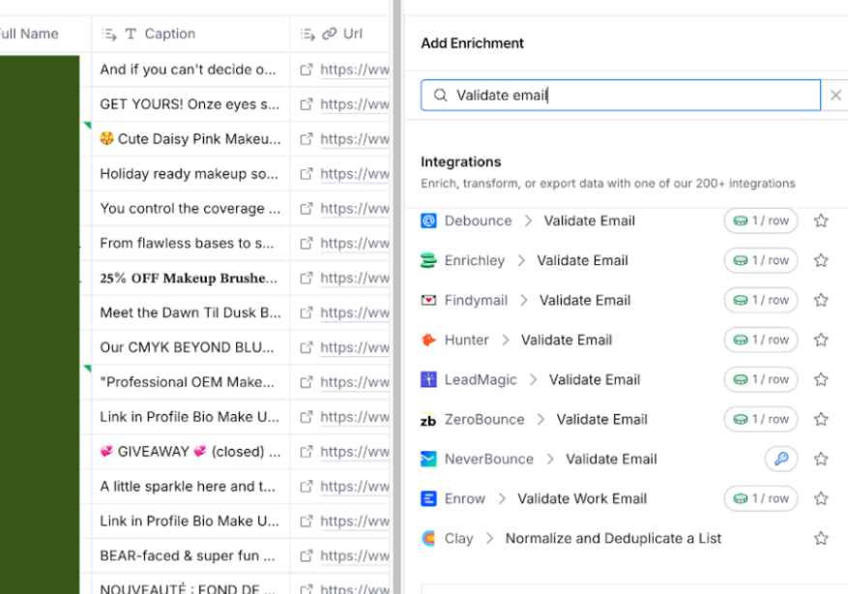Image resolution: width=848 pixels, height=594 pixels.
Task: Select Debounce Validate Email integration
Action: coord(589,221)
